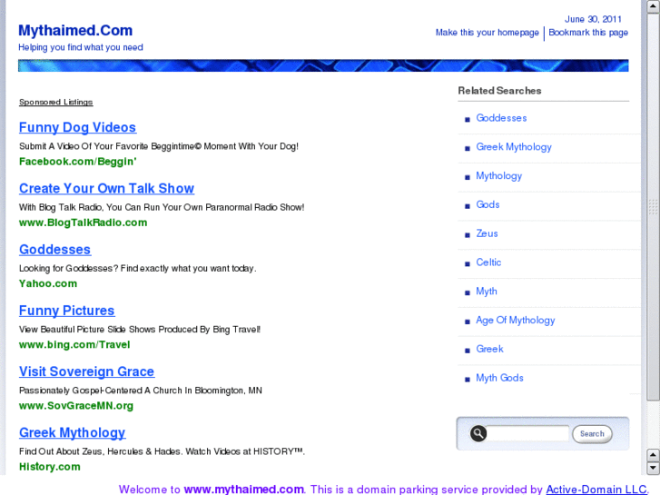
Task: Click the 'Looking for Goddesses?' description
Action: click(x=138, y=268)
